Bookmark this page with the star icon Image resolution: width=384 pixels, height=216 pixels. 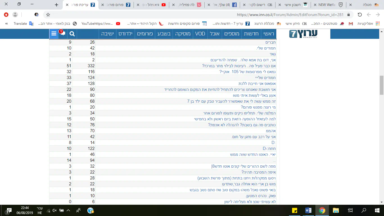pyautogui.click(x=48, y=15)
